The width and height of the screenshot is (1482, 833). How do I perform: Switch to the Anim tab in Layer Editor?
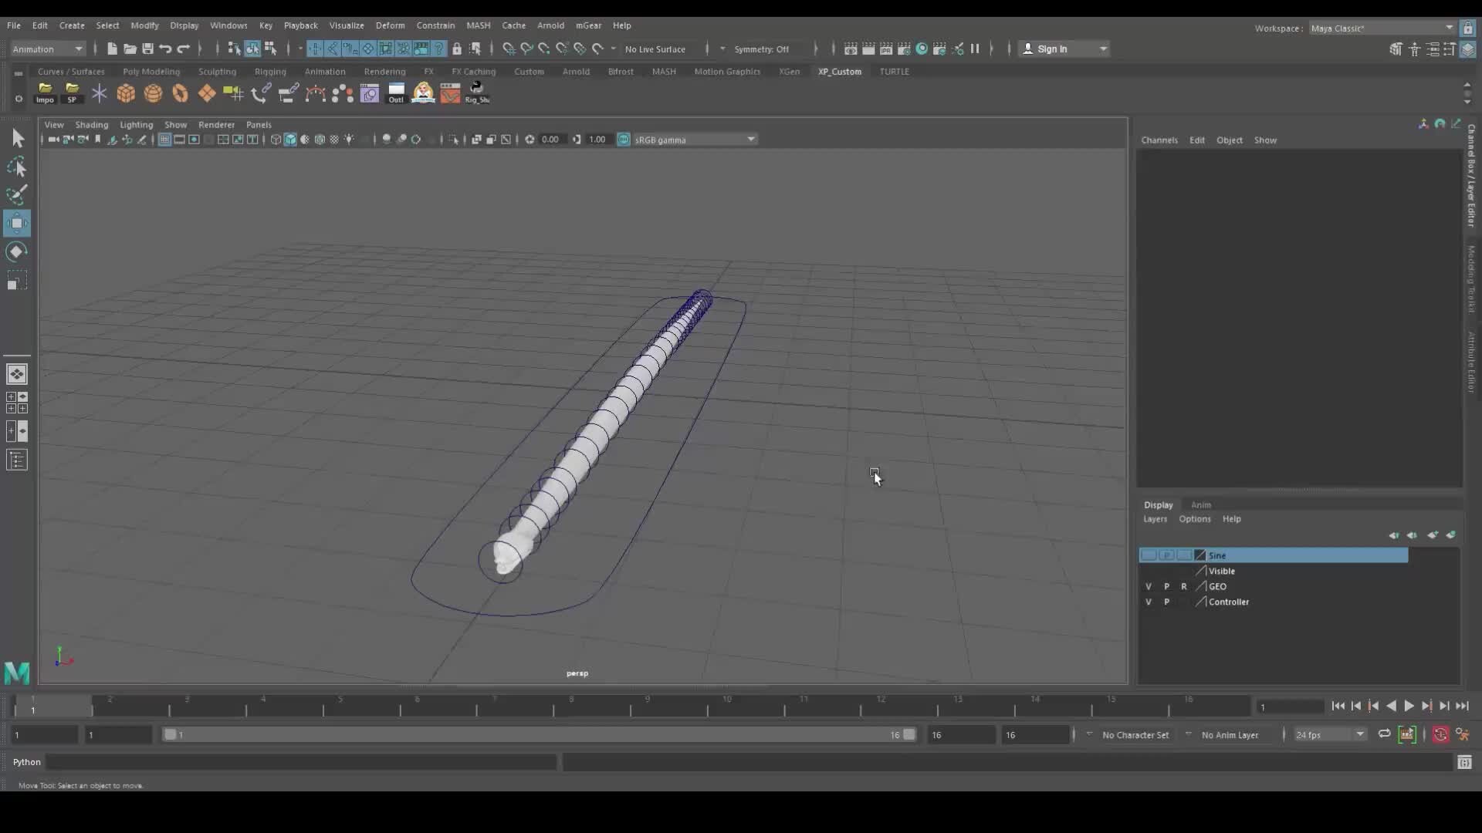coord(1202,505)
